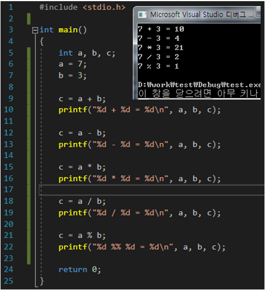Click the 'int a, b, c;' declaration
Screen dimensions: 265x290
pos(87,53)
